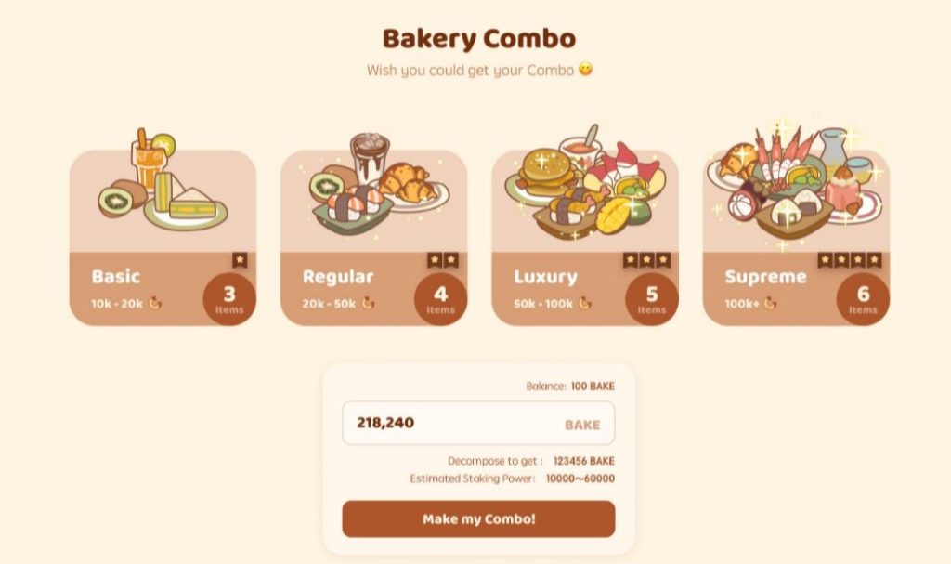Screen dimensions: 951x564
Task: Focus the BAKE amount input field
Action: point(455,424)
